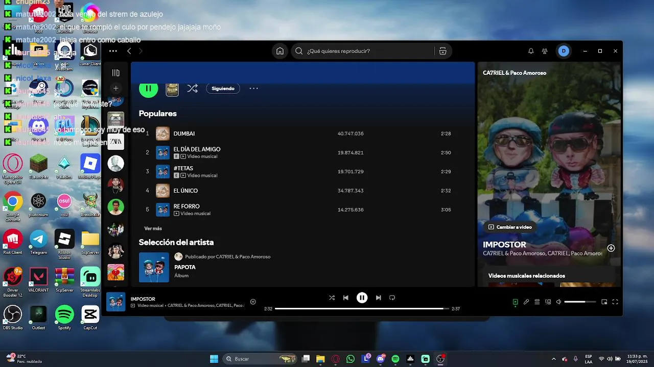Viewport: 654px width, 367px height.
Task: Pause the artist with green button
Action: click(148, 89)
